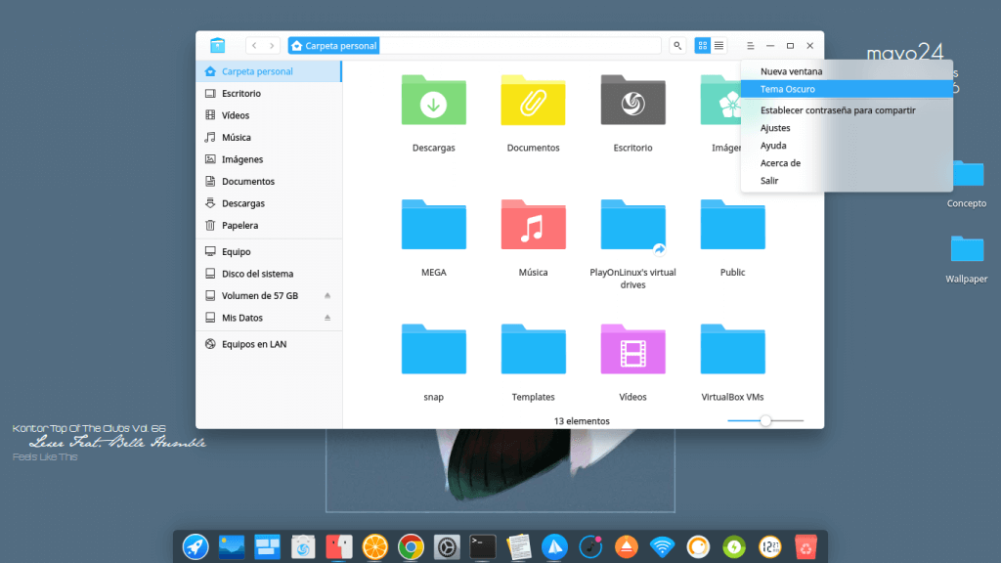The width and height of the screenshot is (1001, 563).
Task: Open Equipos en LAN in sidebar
Action: 253,344
